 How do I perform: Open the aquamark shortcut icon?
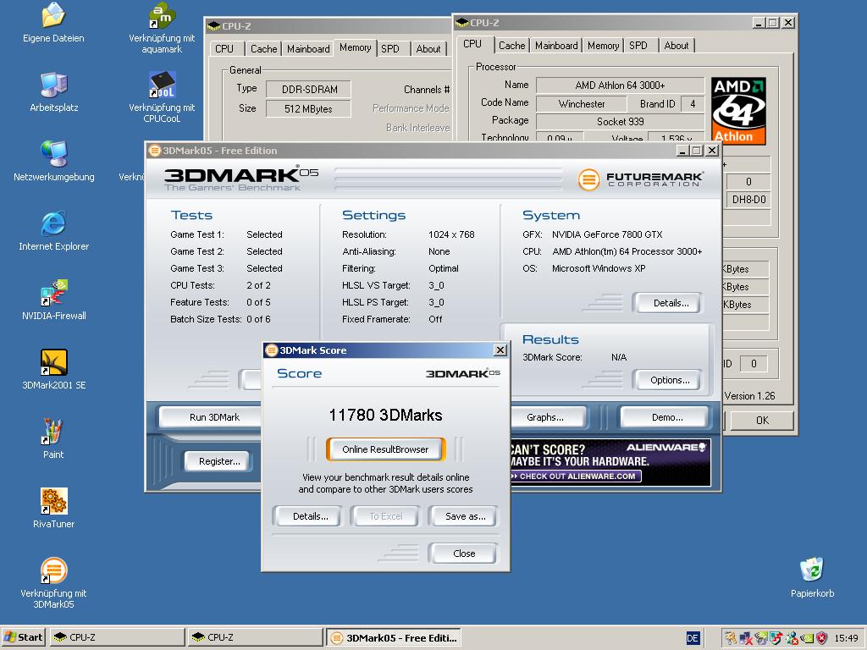click(x=162, y=15)
